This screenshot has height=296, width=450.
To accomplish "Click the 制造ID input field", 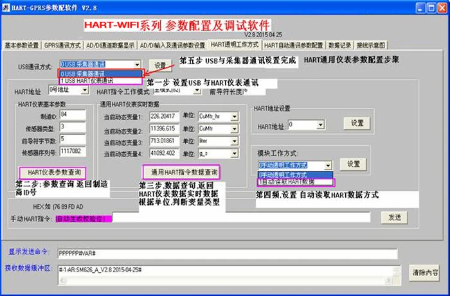I will pyautogui.click(x=73, y=115).
